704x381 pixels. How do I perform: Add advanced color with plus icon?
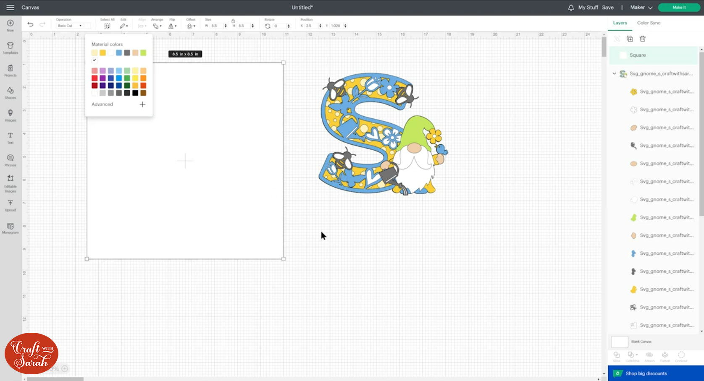(142, 104)
